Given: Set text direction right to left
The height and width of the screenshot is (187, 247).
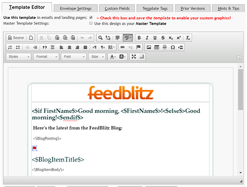Looking at the screenshot, I should (103, 47).
